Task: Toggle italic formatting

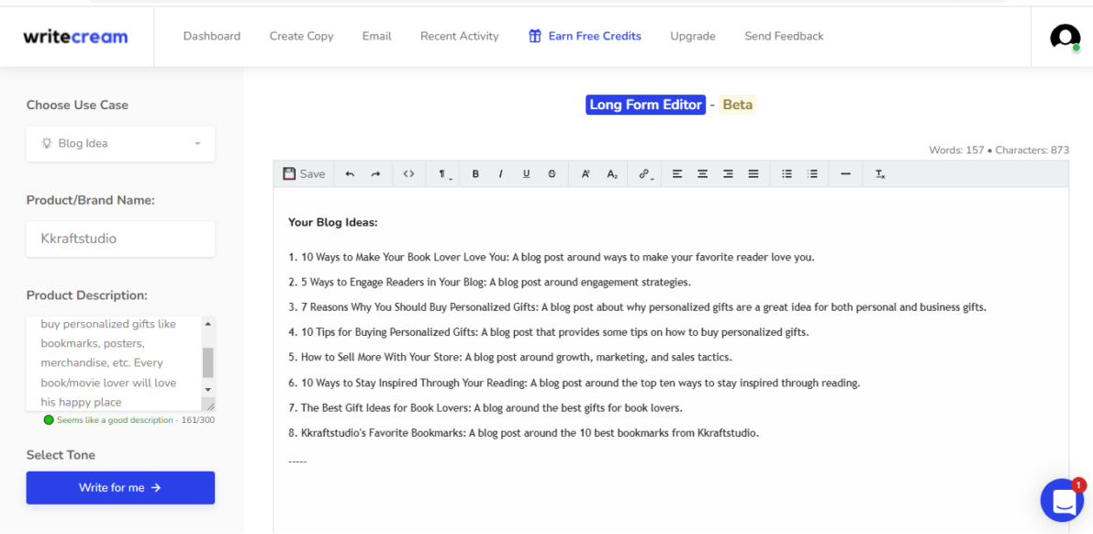Action: tap(500, 173)
